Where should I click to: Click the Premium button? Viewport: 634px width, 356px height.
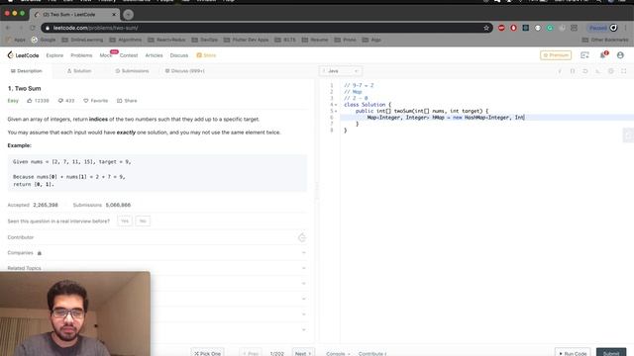click(556, 55)
